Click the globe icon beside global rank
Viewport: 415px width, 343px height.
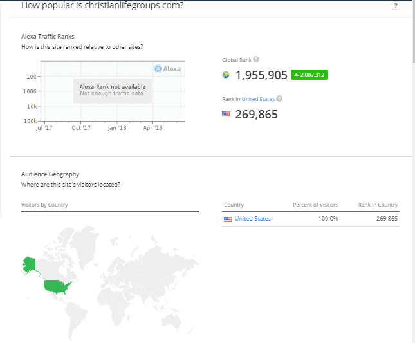226,75
